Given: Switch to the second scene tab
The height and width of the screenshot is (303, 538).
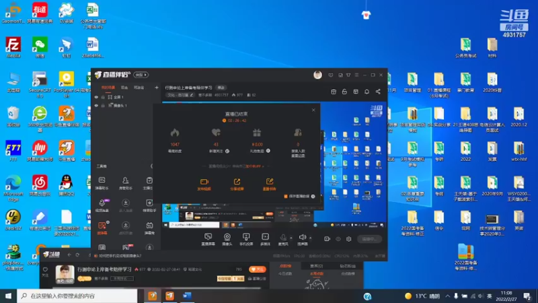Looking at the screenshot, I should [124, 88].
